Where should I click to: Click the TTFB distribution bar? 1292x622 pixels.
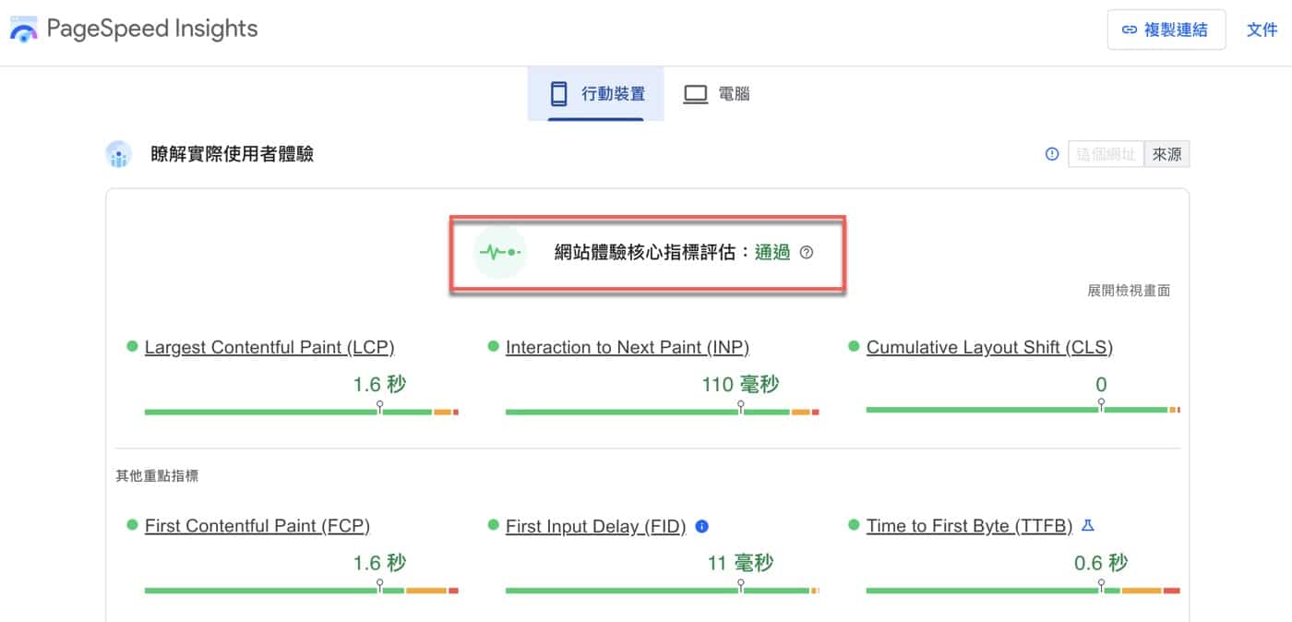(x=1023, y=590)
